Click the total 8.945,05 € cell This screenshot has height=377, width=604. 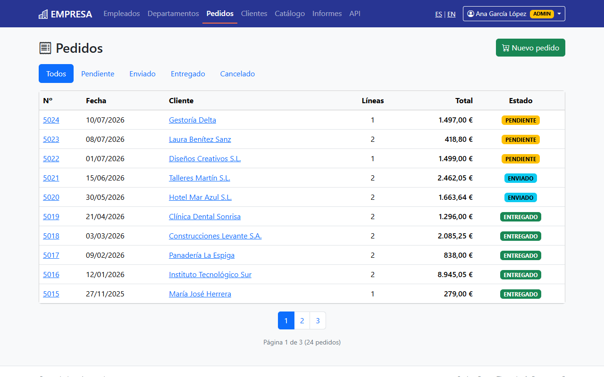click(x=455, y=275)
